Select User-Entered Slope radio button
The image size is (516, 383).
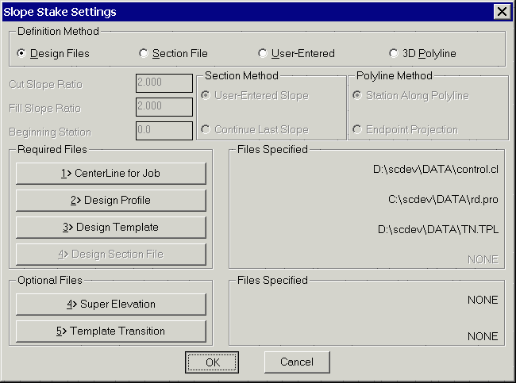point(255,95)
